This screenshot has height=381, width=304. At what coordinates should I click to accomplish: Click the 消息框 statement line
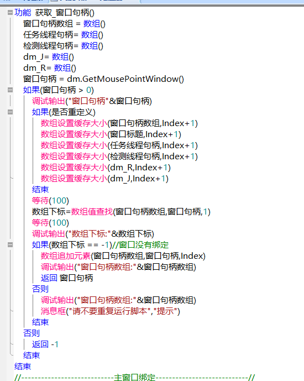click(110, 311)
